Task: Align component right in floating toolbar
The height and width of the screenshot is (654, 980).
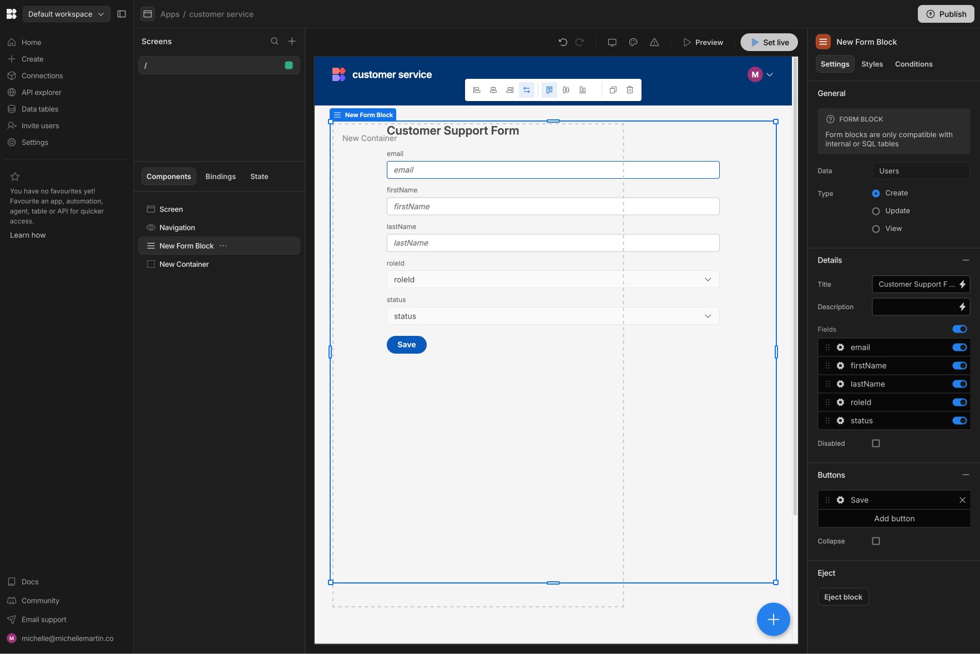Action: (x=510, y=90)
